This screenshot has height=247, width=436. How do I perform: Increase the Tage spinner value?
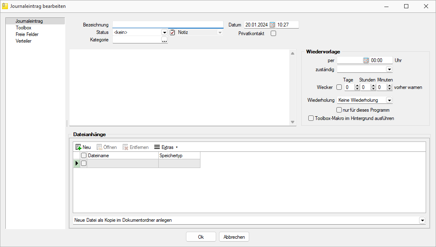tap(357, 86)
